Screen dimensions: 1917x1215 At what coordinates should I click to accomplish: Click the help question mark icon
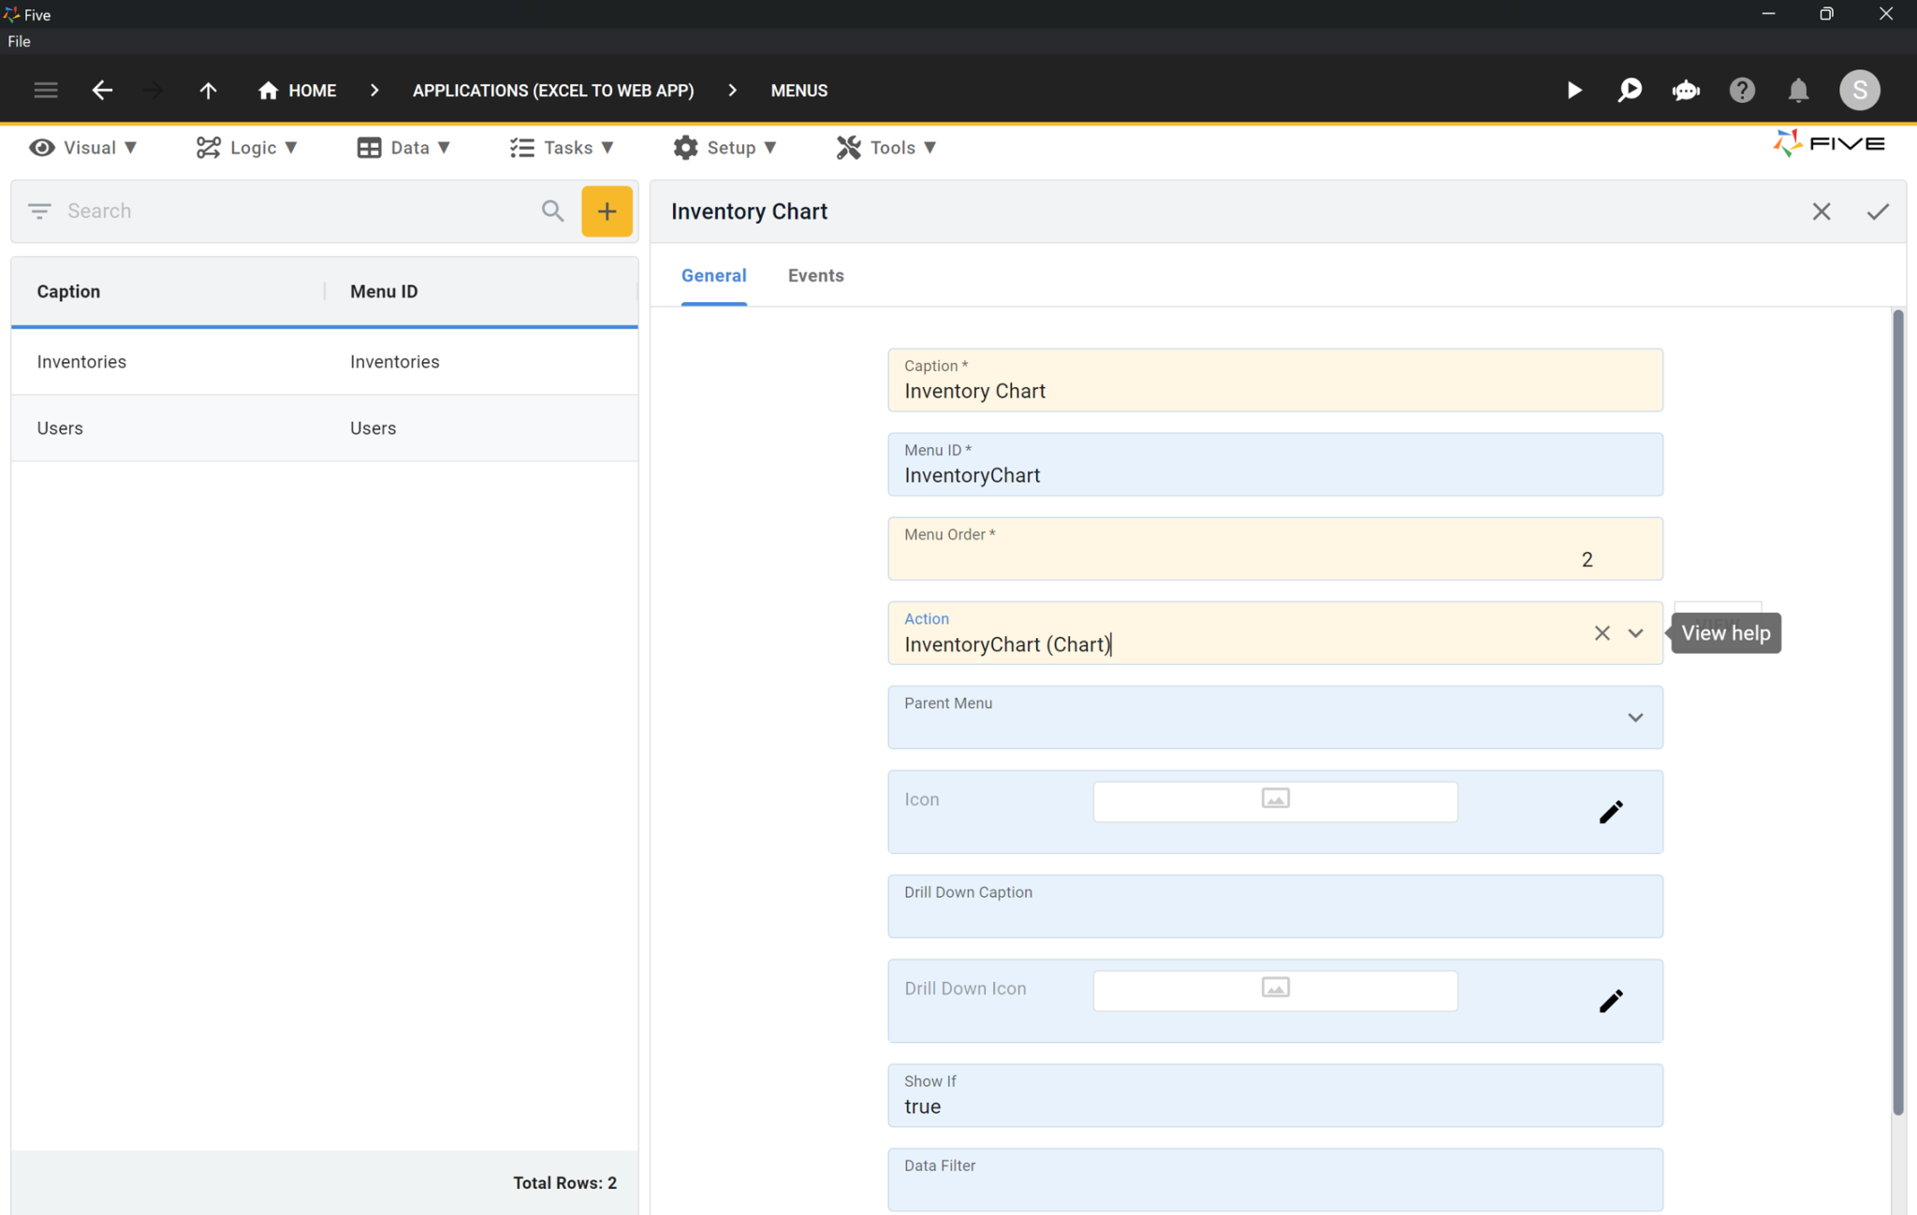click(x=1741, y=90)
